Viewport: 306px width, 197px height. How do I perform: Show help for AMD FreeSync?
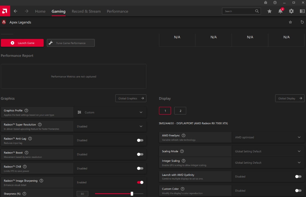[x=184, y=135]
